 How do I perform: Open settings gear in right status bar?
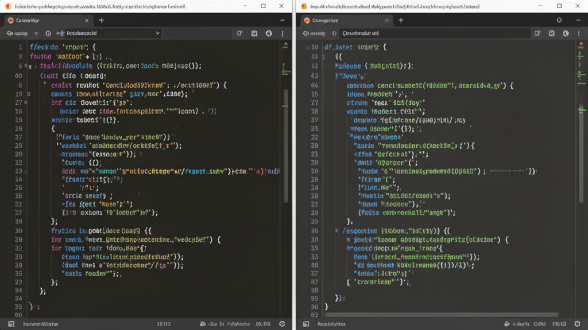[x=577, y=324]
